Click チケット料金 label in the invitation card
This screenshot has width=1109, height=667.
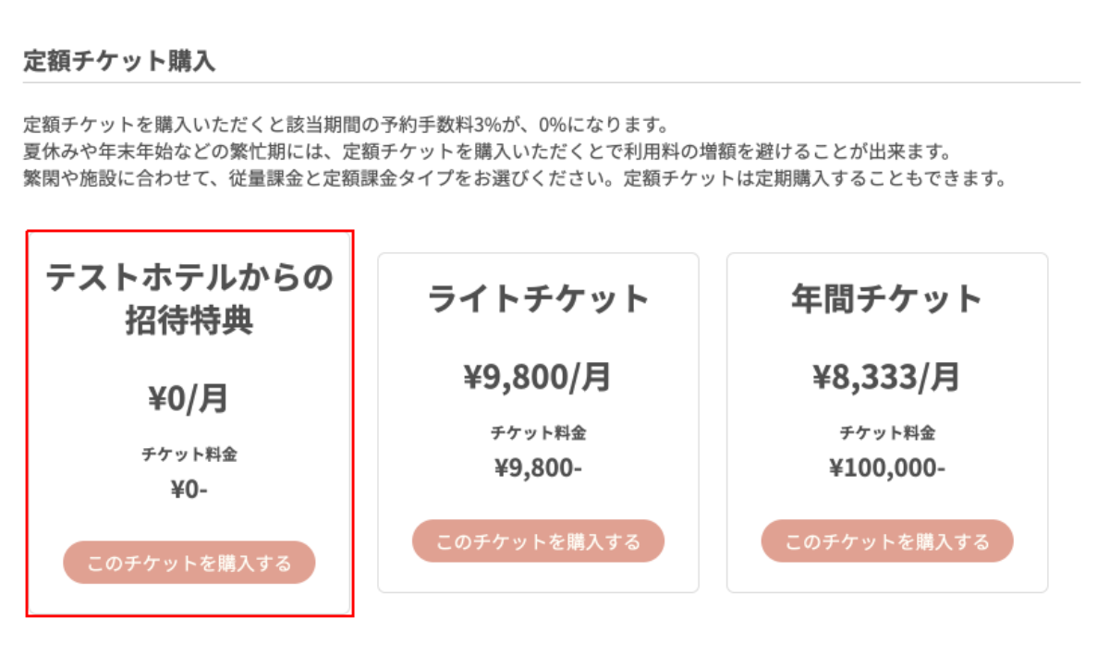coord(189,455)
